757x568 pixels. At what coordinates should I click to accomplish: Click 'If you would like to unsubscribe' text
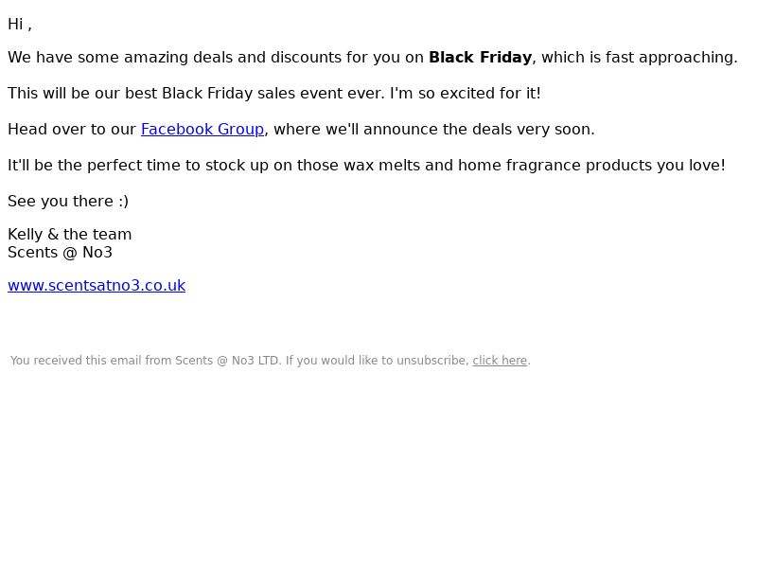pos(377,361)
